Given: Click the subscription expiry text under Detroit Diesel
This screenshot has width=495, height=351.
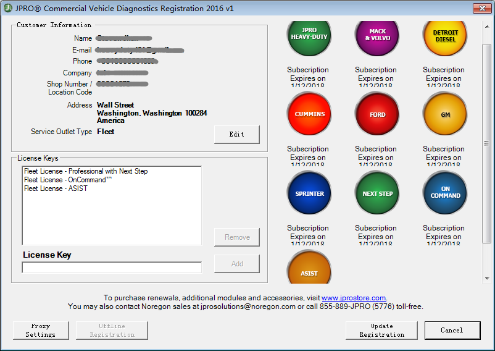Looking at the screenshot, I should pyautogui.click(x=444, y=77).
